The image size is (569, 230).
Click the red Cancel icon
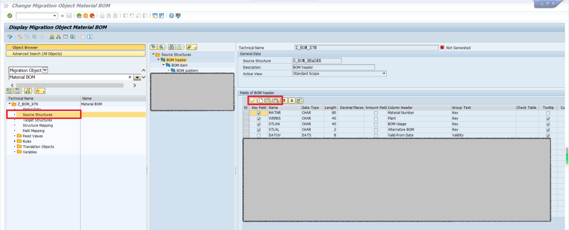click(92, 16)
